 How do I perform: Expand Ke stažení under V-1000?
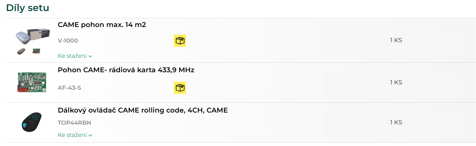pyautogui.click(x=75, y=56)
